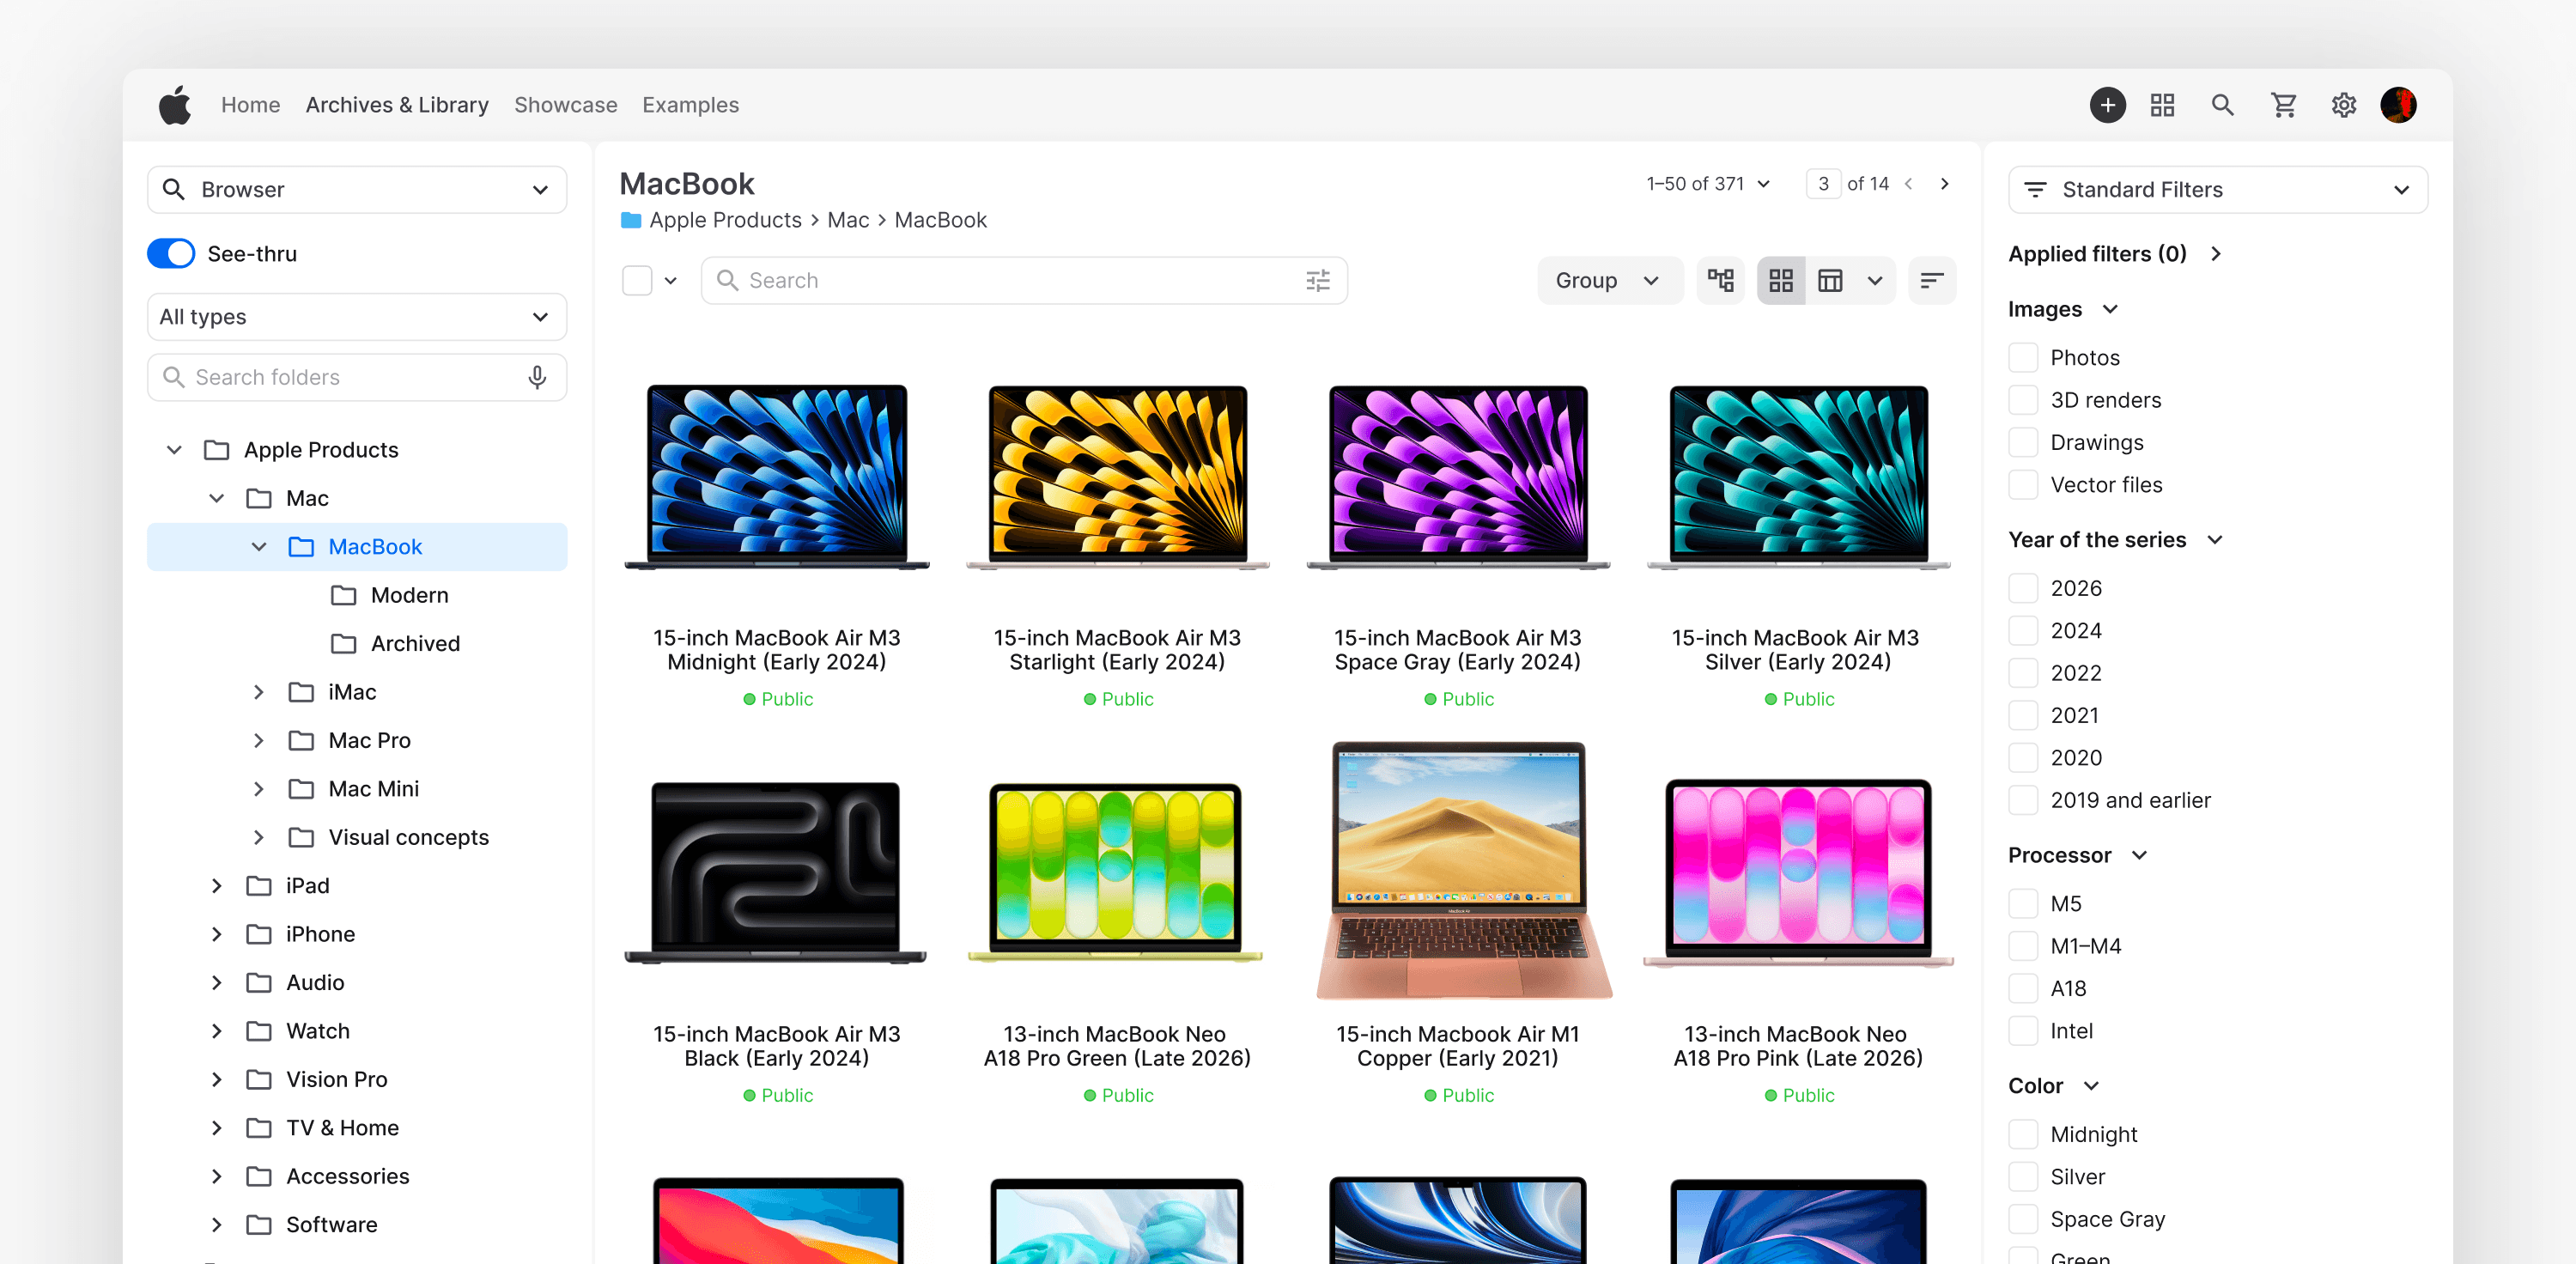Image resolution: width=2576 pixels, height=1264 pixels.
Task: Click Apple Products breadcrumb link
Action: pos(725,220)
